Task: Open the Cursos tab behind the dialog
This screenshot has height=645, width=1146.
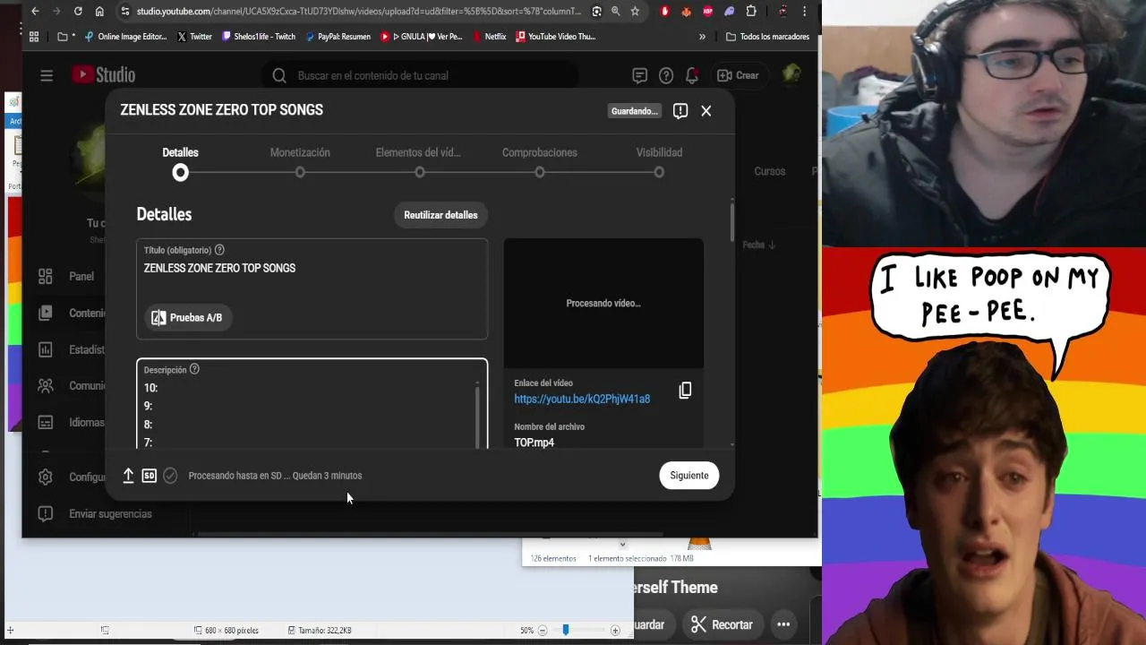Action: coord(769,171)
